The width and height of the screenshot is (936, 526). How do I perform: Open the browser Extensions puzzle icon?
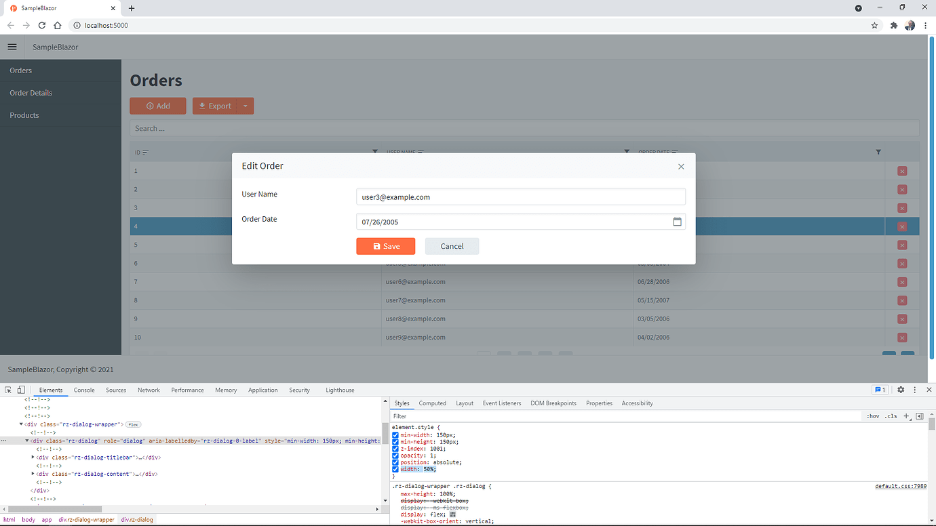(x=893, y=25)
